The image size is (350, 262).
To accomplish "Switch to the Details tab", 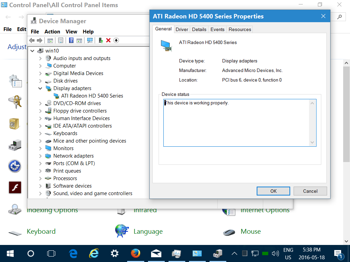I will coord(199,29).
